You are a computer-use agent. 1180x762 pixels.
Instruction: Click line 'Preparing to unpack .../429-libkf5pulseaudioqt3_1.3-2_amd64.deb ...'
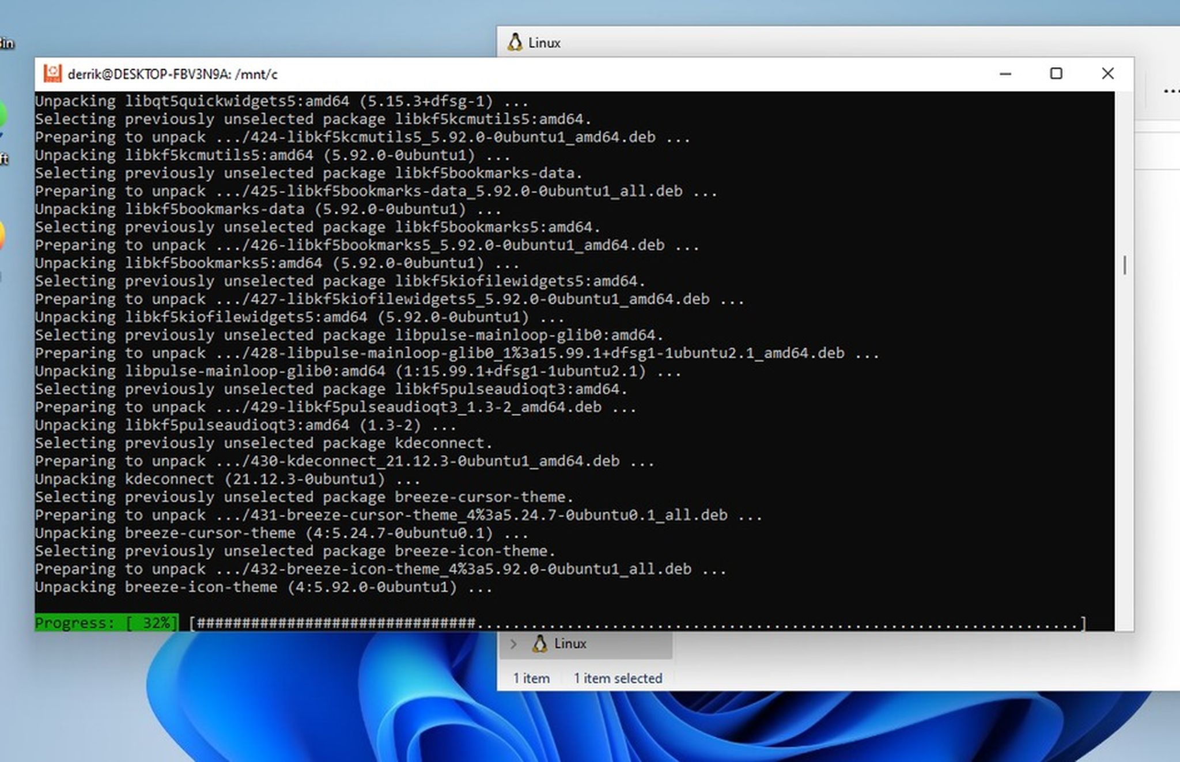click(x=336, y=407)
